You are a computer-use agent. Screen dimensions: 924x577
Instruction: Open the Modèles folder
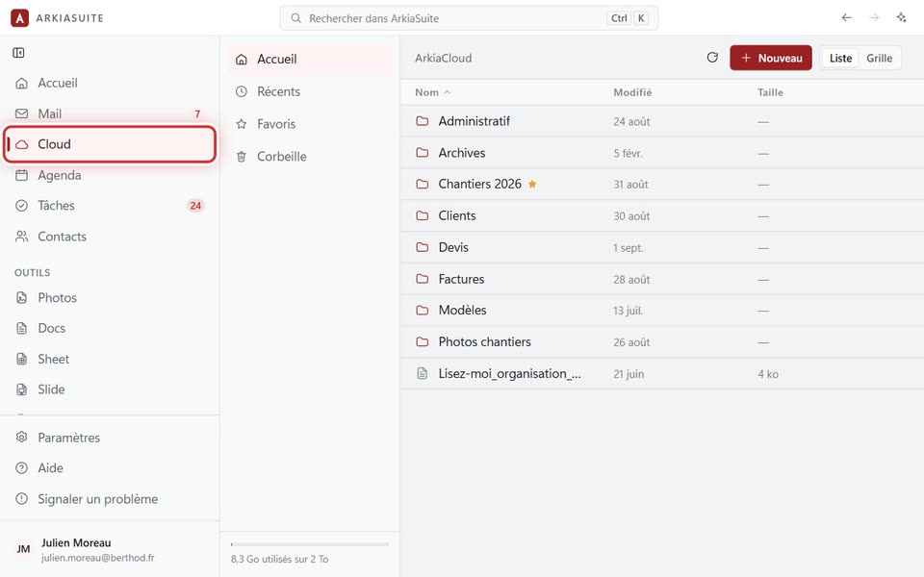click(x=662, y=311)
